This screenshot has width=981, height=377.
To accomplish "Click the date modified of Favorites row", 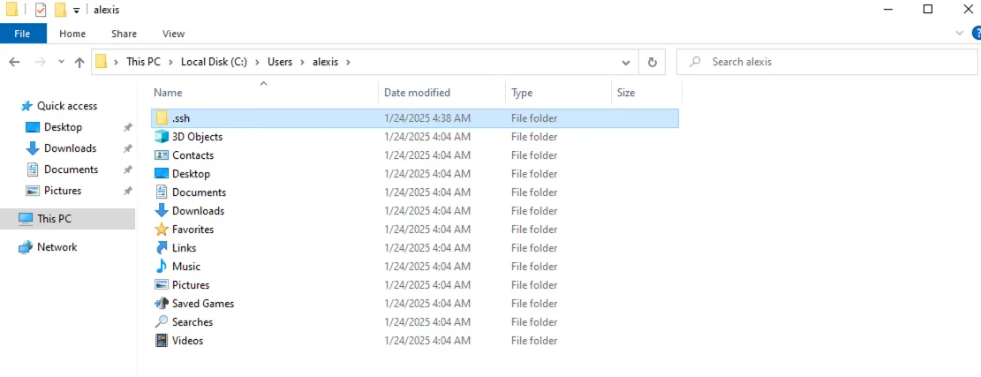I will click(427, 230).
